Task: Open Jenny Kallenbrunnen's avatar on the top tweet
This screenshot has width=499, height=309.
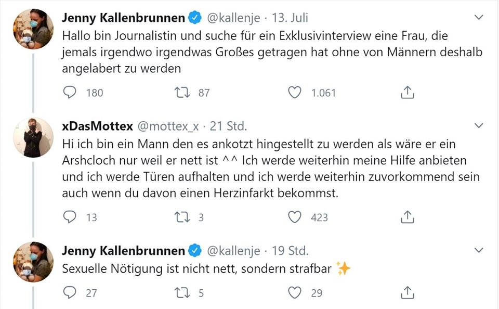Action: coord(33,29)
